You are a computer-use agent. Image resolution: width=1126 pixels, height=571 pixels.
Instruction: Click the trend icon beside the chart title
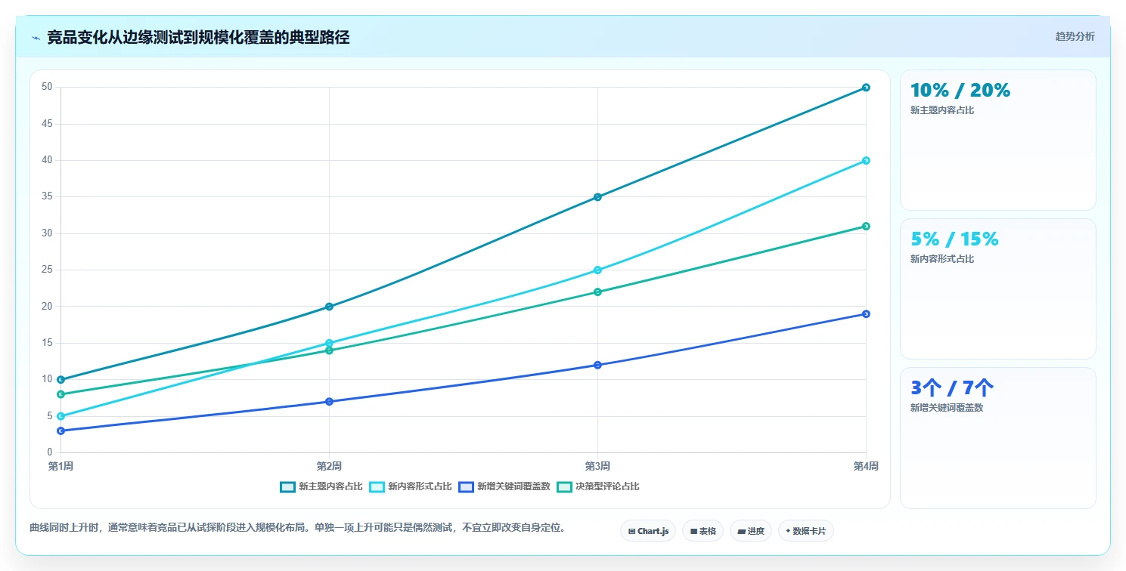36,38
